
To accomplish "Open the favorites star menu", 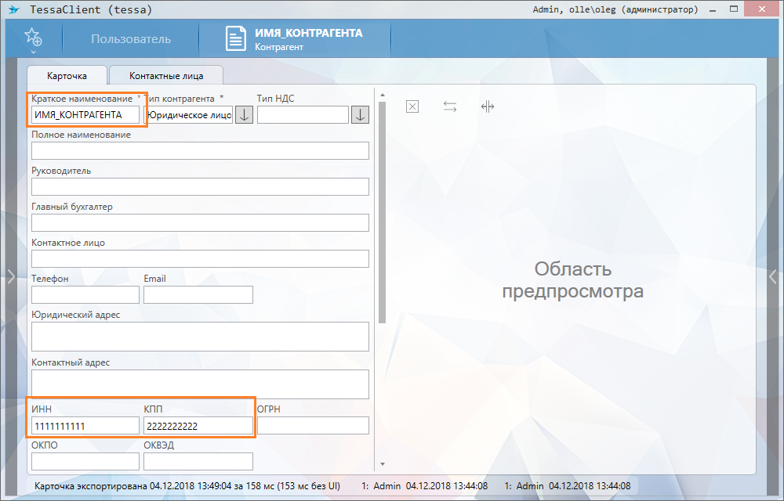I will (x=32, y=38).
